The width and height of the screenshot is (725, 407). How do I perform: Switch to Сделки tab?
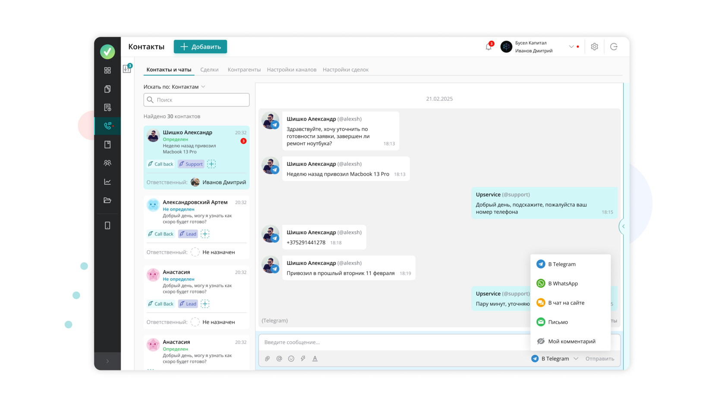pyautogui.click(x=209, y=69)
